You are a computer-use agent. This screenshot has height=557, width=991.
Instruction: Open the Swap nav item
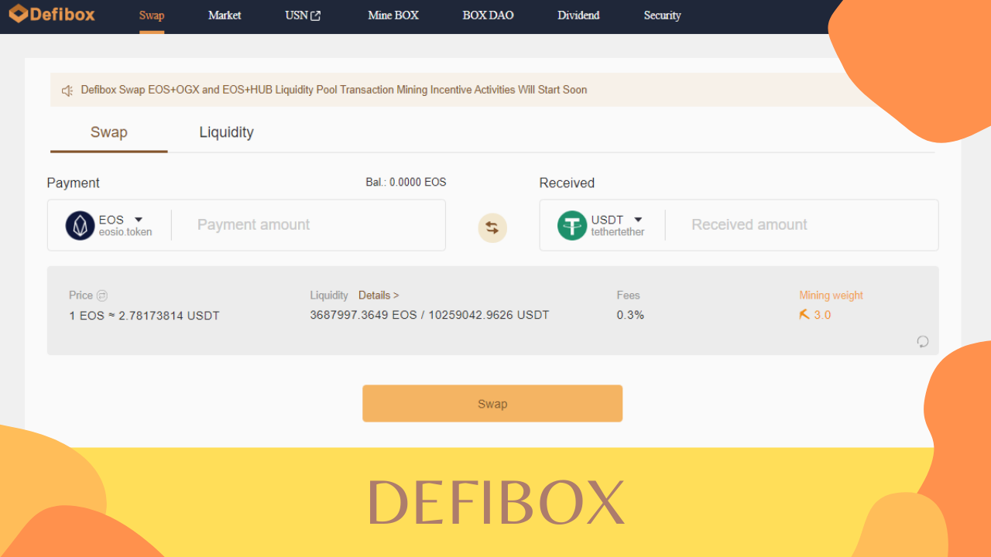pos(152,15)
